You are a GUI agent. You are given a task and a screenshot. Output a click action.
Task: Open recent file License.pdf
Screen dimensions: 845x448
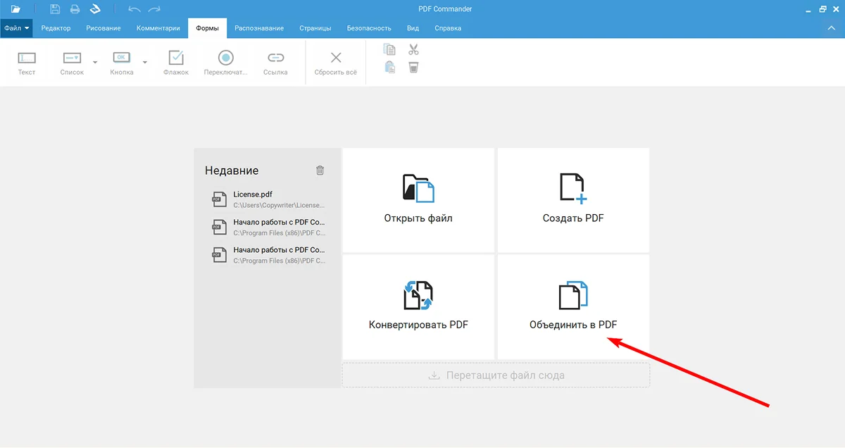268,199
